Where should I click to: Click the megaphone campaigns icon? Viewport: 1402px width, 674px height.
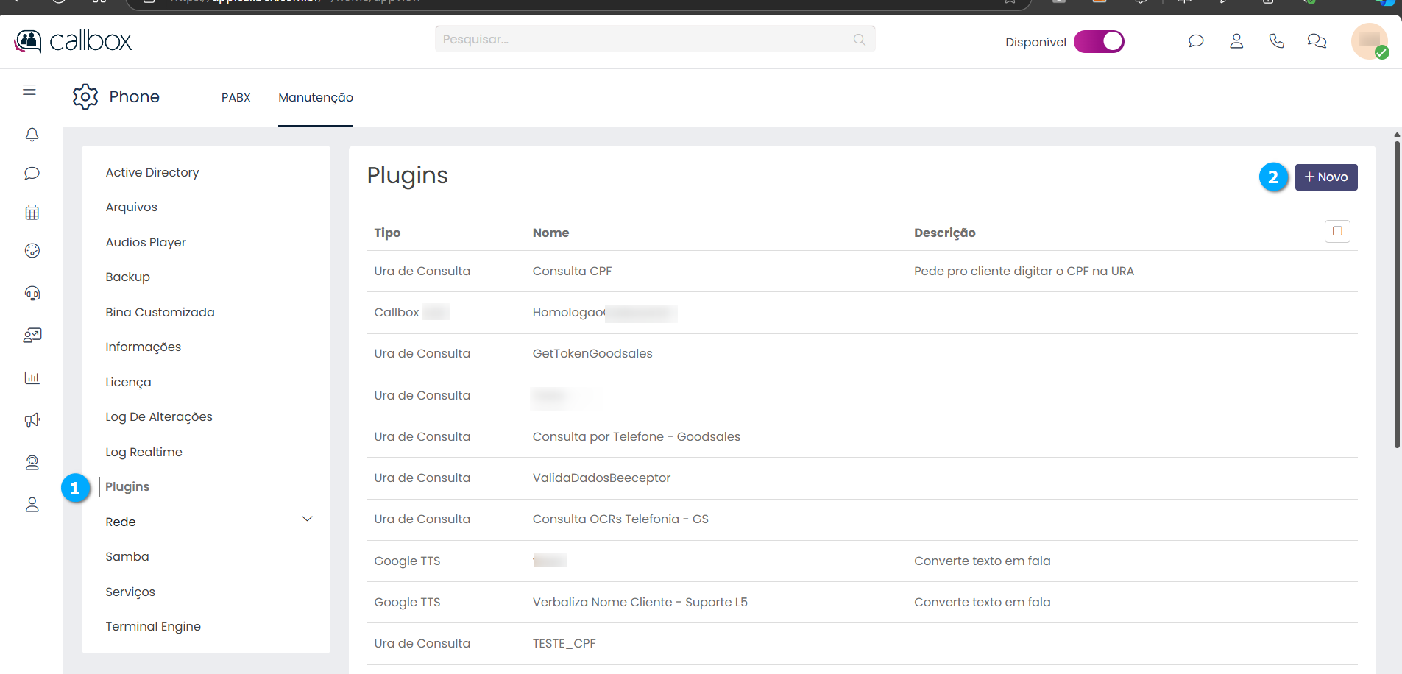pos(32,420)
